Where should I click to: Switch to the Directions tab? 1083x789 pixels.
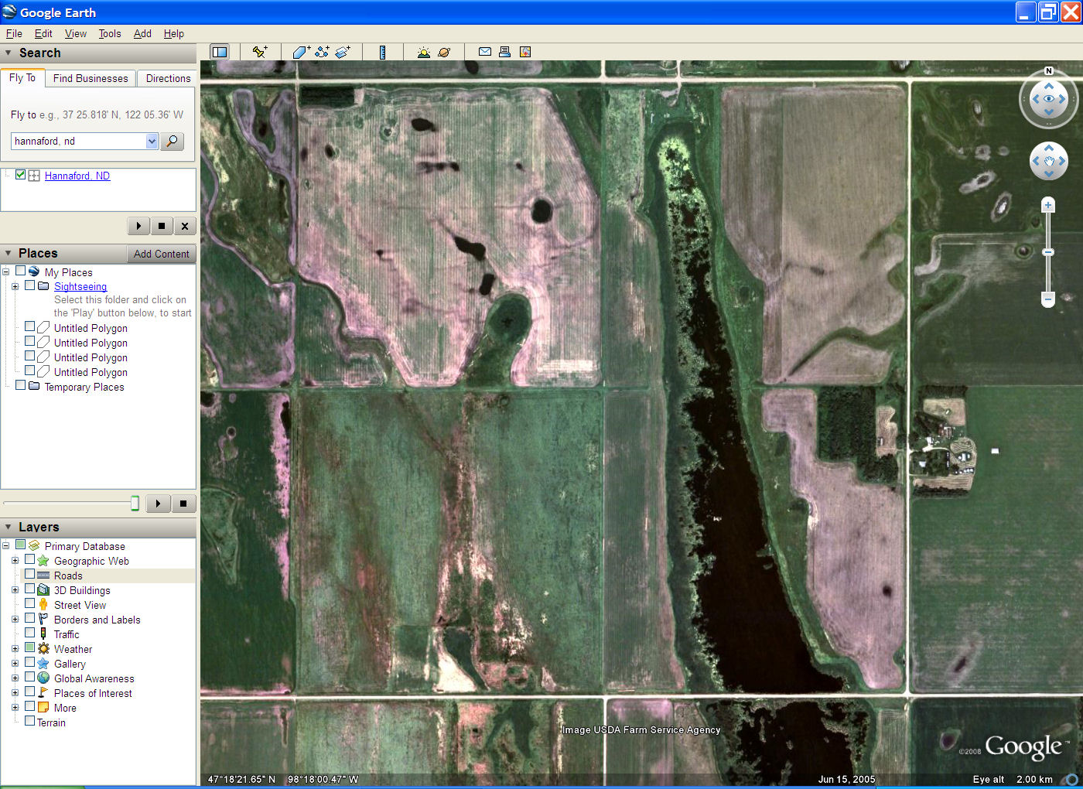pyautogui.click(x=168, y=78)
